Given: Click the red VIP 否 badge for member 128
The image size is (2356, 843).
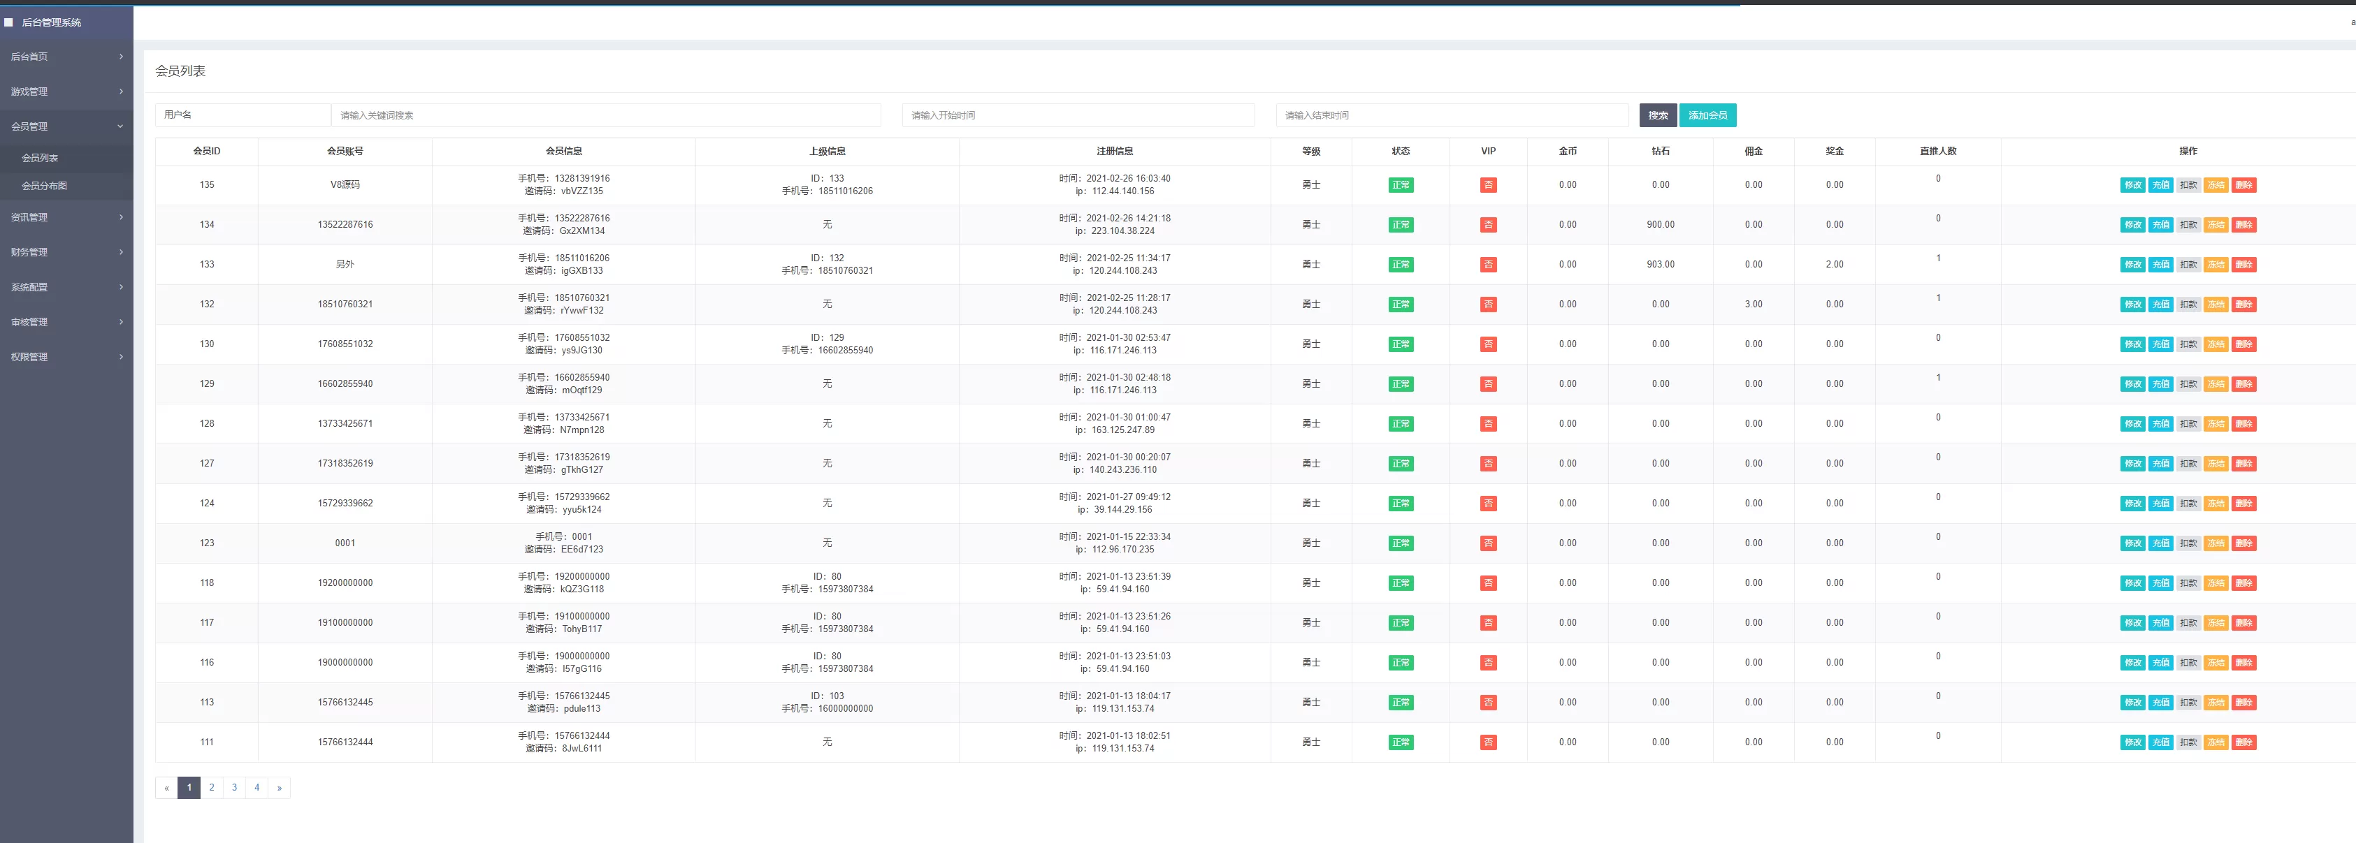Looking at the screenshot, I should tap(1488, 424).
